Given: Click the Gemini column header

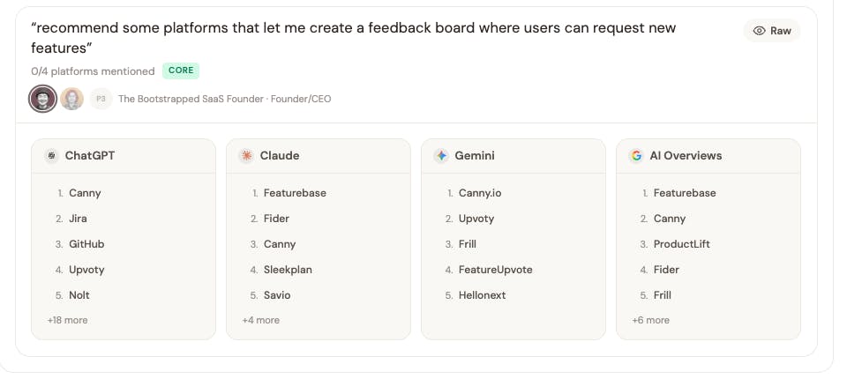Looking at the screenshot, I should point(475,156).
